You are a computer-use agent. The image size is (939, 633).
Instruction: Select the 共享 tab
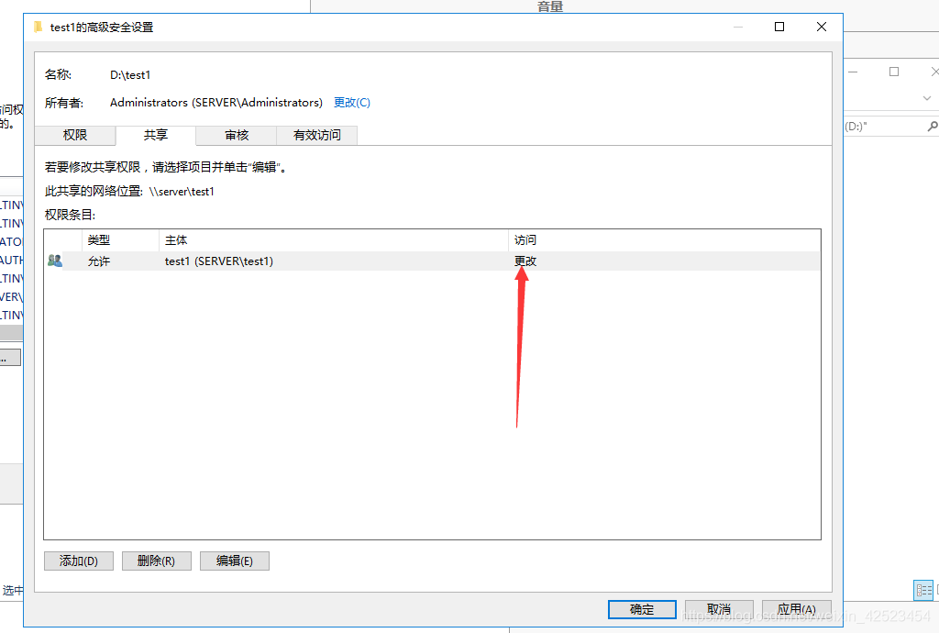156,135
